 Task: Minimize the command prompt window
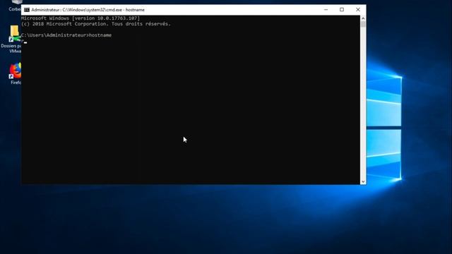click(x=326, y=10)
